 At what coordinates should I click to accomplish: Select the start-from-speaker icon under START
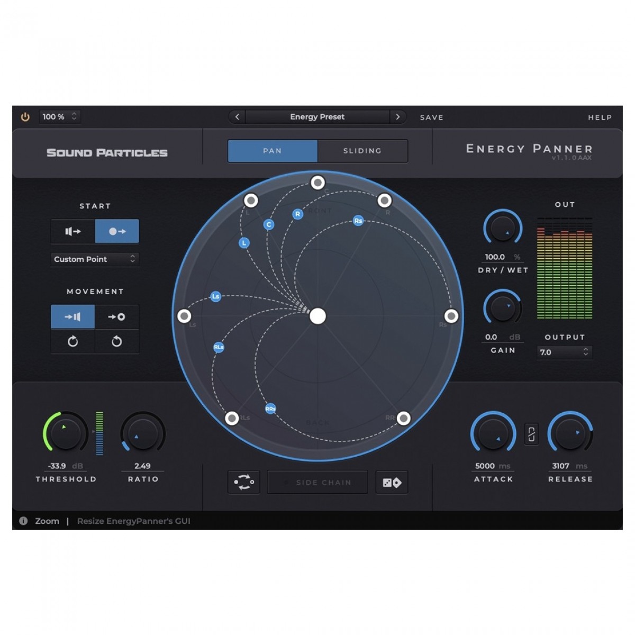(73, 231)
